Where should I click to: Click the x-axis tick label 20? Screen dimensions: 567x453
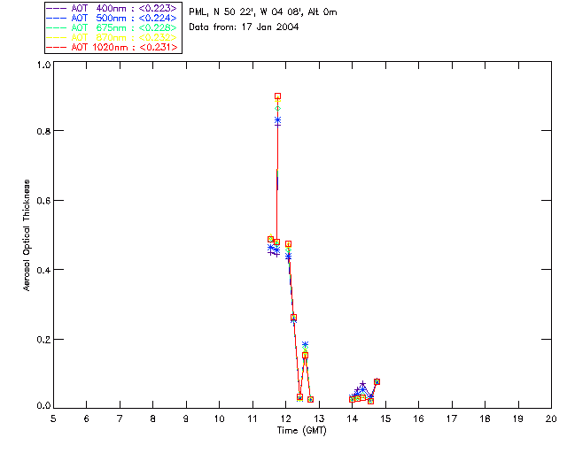(x=551, y=418)
